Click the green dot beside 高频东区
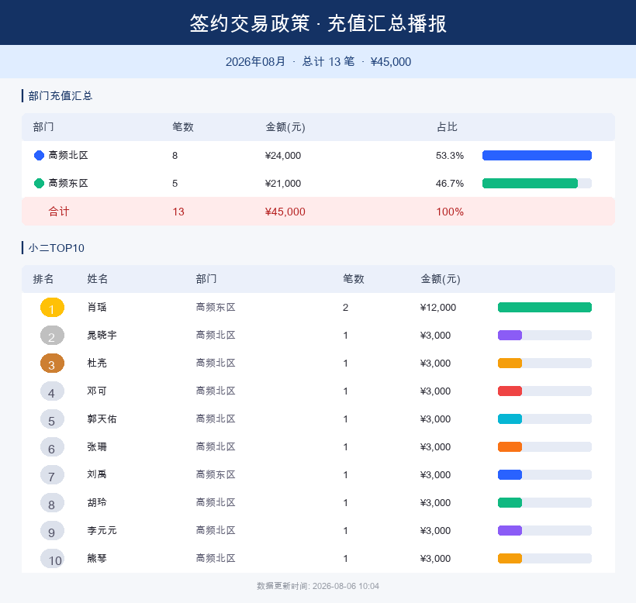636x603 pixels. click(39, 184)
